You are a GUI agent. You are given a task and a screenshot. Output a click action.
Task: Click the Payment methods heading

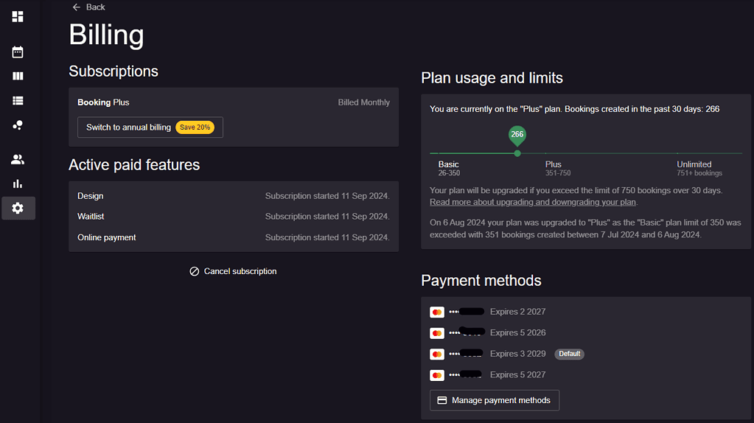pyautogui.click(x=481, y=280)
